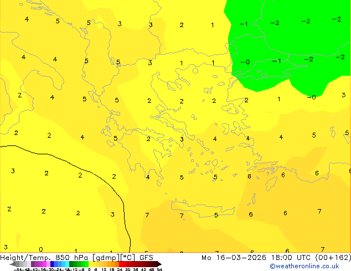Pick the bright yellow legend swatch above 0
This screenshot has width=351, height=271.
click(x=90, y=264)
